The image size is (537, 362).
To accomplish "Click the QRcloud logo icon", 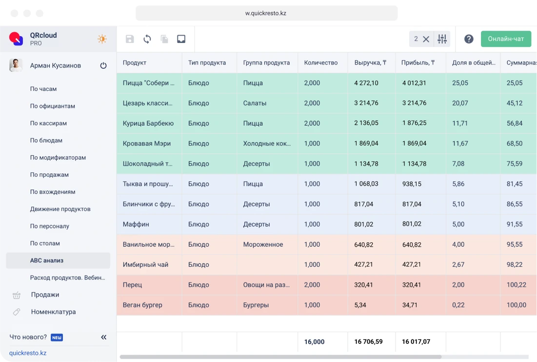I will (16, 39).
